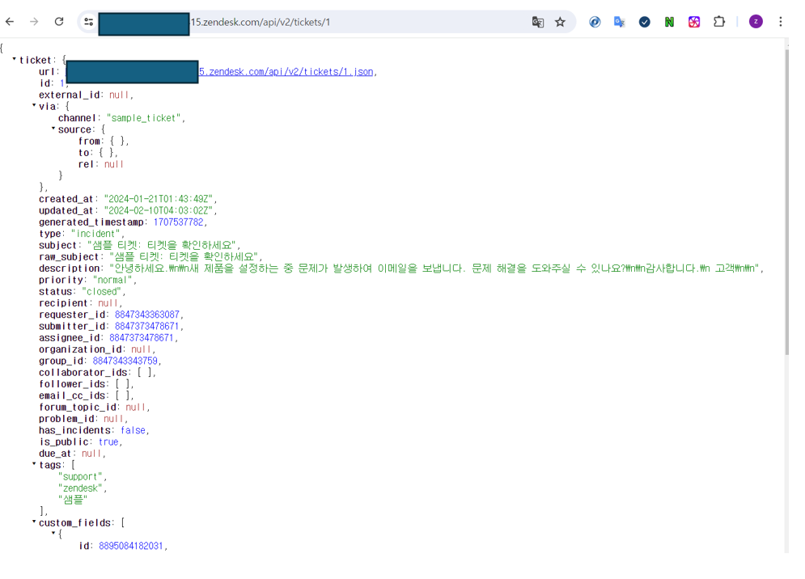Image resolution: width=805 pixels, height=579 pixels.
Task: Open the purple pinwheel extension icon
Action: pyautogui.click(x=694, y=22)
